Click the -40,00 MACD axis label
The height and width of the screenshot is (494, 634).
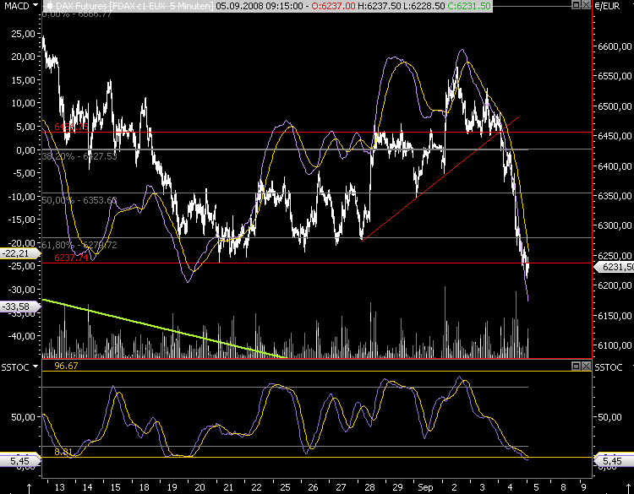tap(21, 335)
